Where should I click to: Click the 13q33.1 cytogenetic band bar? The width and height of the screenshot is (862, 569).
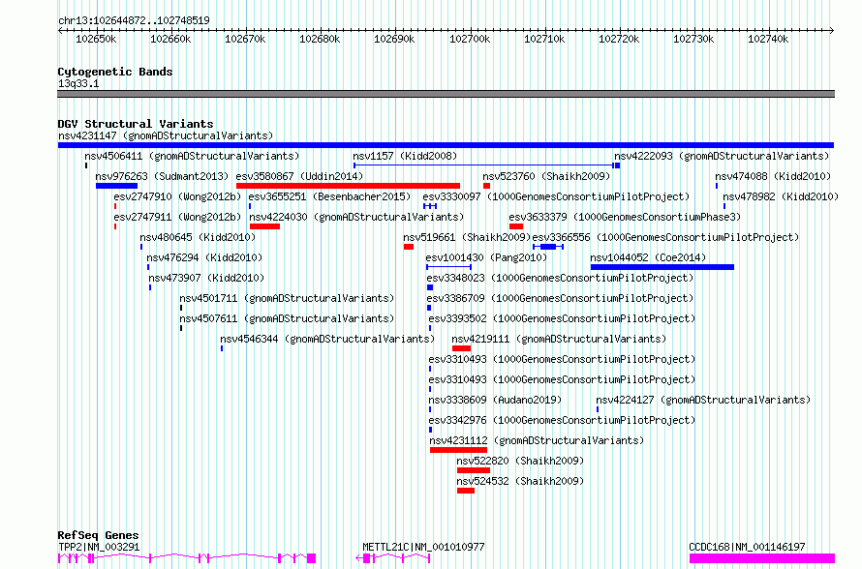(446, 94)
